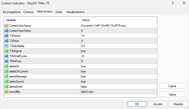Click the Carica button to load settings
Screen dimensions: 189x109
[172, 86]
